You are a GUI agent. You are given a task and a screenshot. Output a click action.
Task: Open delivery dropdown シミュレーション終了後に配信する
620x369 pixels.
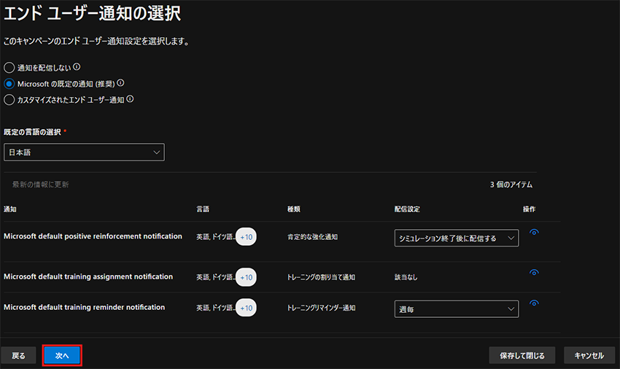[x=457, y=238]
